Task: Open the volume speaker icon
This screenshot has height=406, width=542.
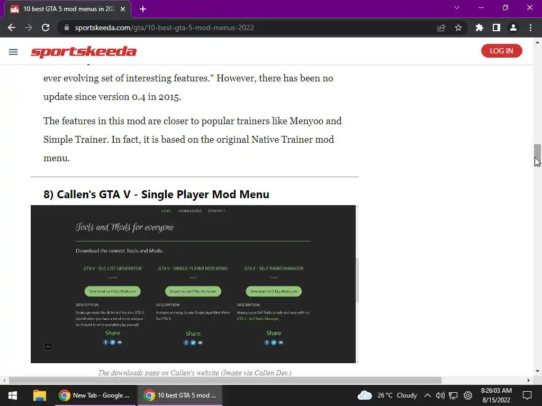Action: click(440, 395)
